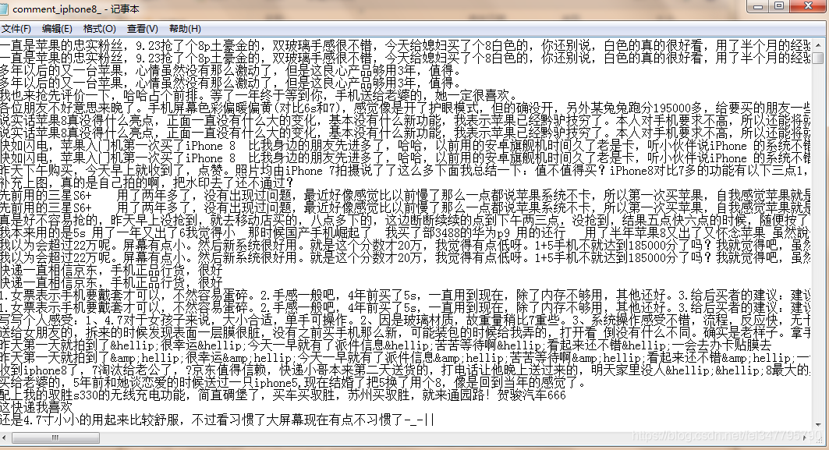Open the 帮助(H) menu

(185, 29)
